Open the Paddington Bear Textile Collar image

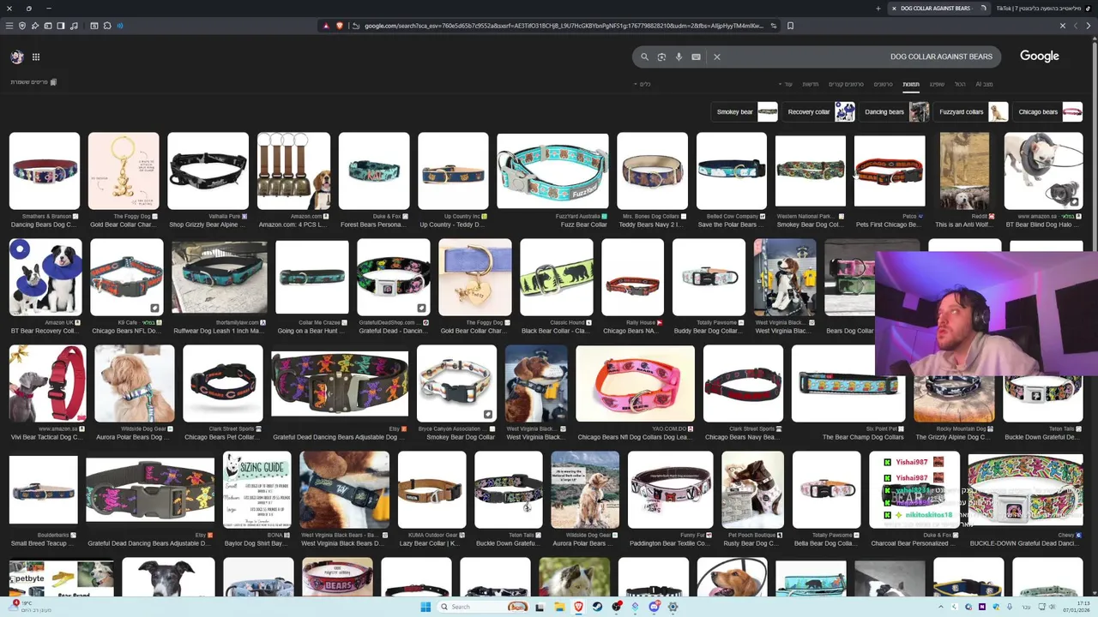670,490
